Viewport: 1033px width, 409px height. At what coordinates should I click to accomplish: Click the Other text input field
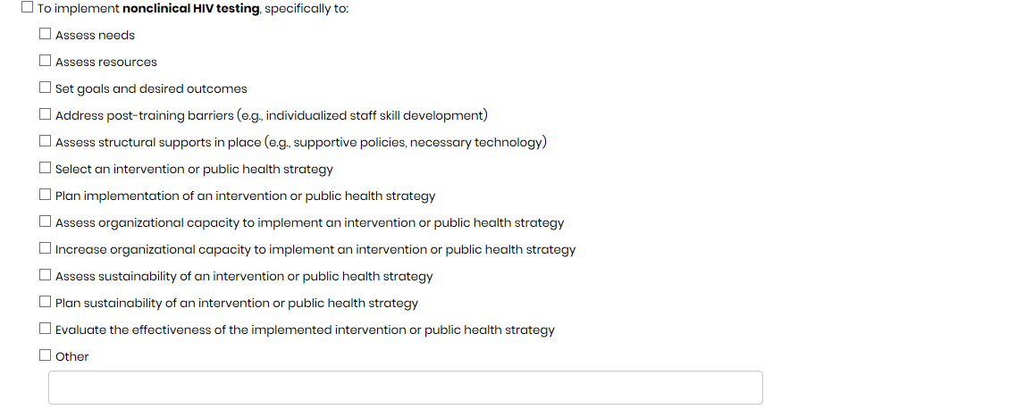(405, 388)
